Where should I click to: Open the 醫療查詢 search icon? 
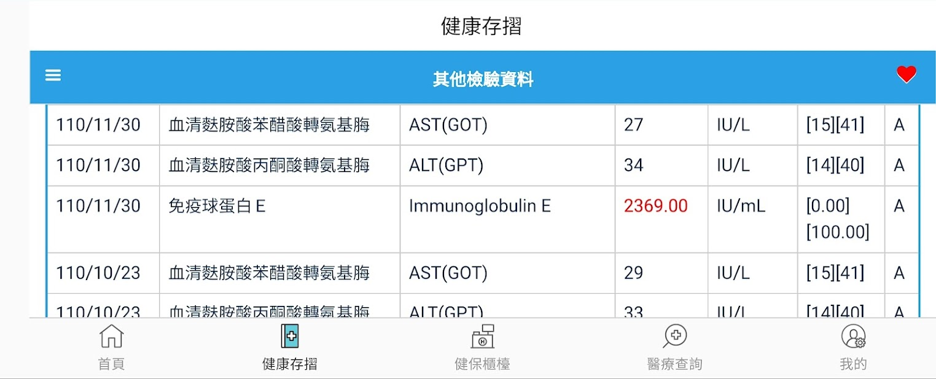coord(674,337)
